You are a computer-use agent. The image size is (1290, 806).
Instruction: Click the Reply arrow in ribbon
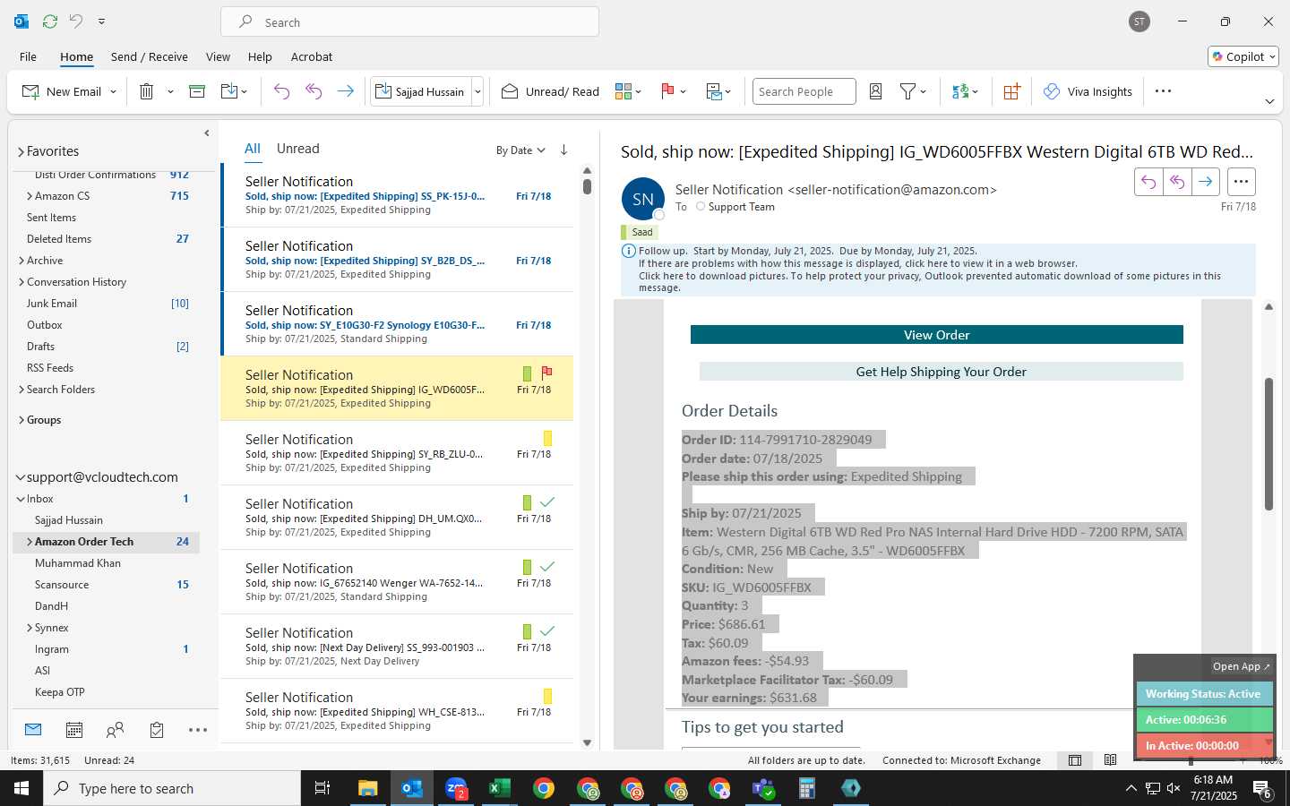(281, 91)
